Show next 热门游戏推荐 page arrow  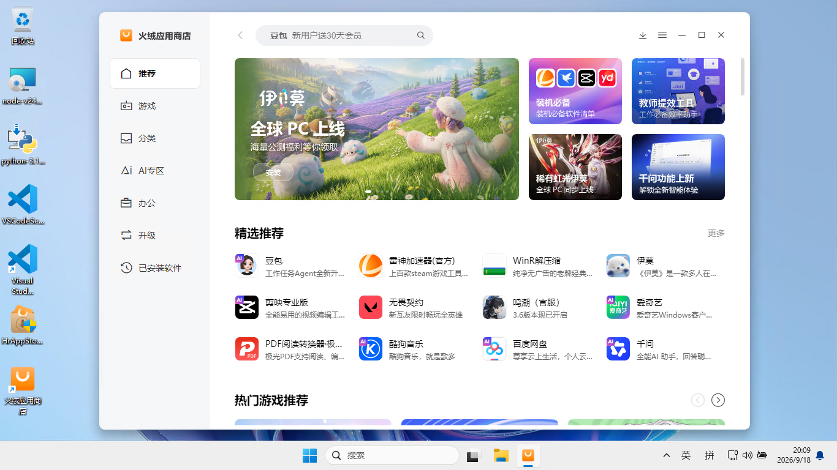click(718, 400)
